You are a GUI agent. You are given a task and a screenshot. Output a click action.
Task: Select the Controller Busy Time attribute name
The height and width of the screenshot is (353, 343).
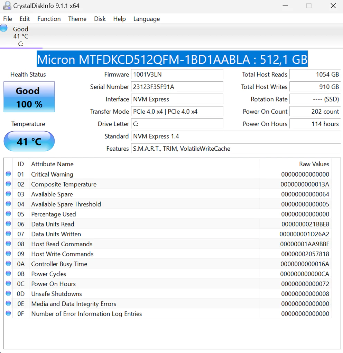click(x=59, y=264)
